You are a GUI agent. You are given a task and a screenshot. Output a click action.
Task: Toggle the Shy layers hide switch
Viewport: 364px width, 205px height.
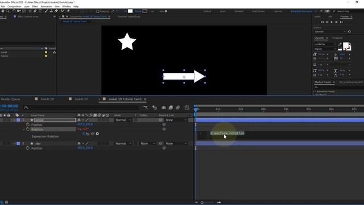164,108
